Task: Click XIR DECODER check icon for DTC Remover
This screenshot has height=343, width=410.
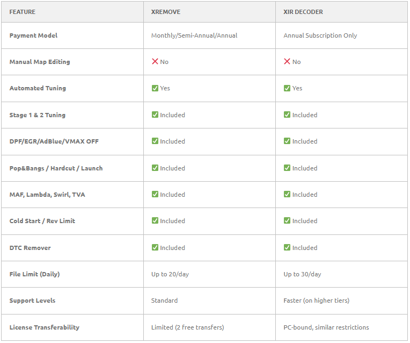Action: pyautogui.click(x=287, y=247)
